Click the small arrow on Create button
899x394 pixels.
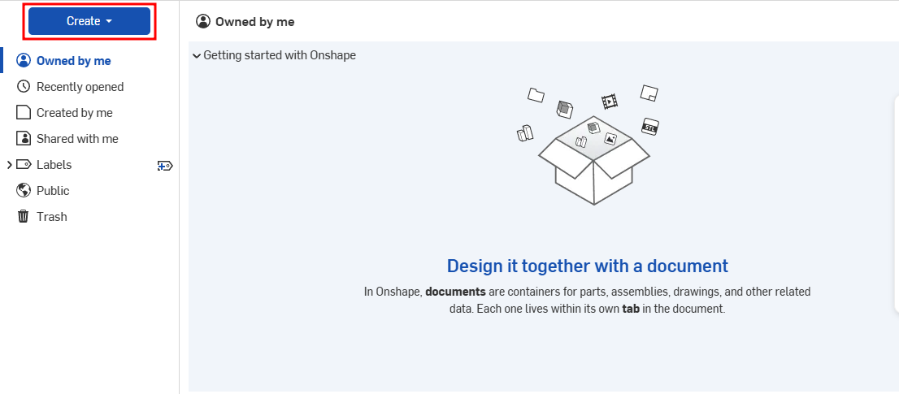pos(109,22)
